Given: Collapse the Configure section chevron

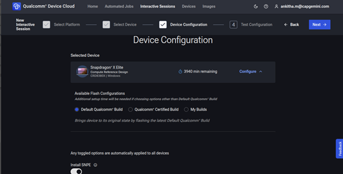Looking at the screenshot, I should [260, 71].
